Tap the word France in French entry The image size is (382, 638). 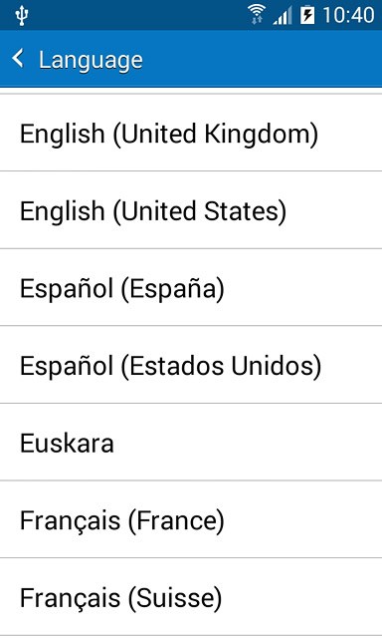(176, 520)
